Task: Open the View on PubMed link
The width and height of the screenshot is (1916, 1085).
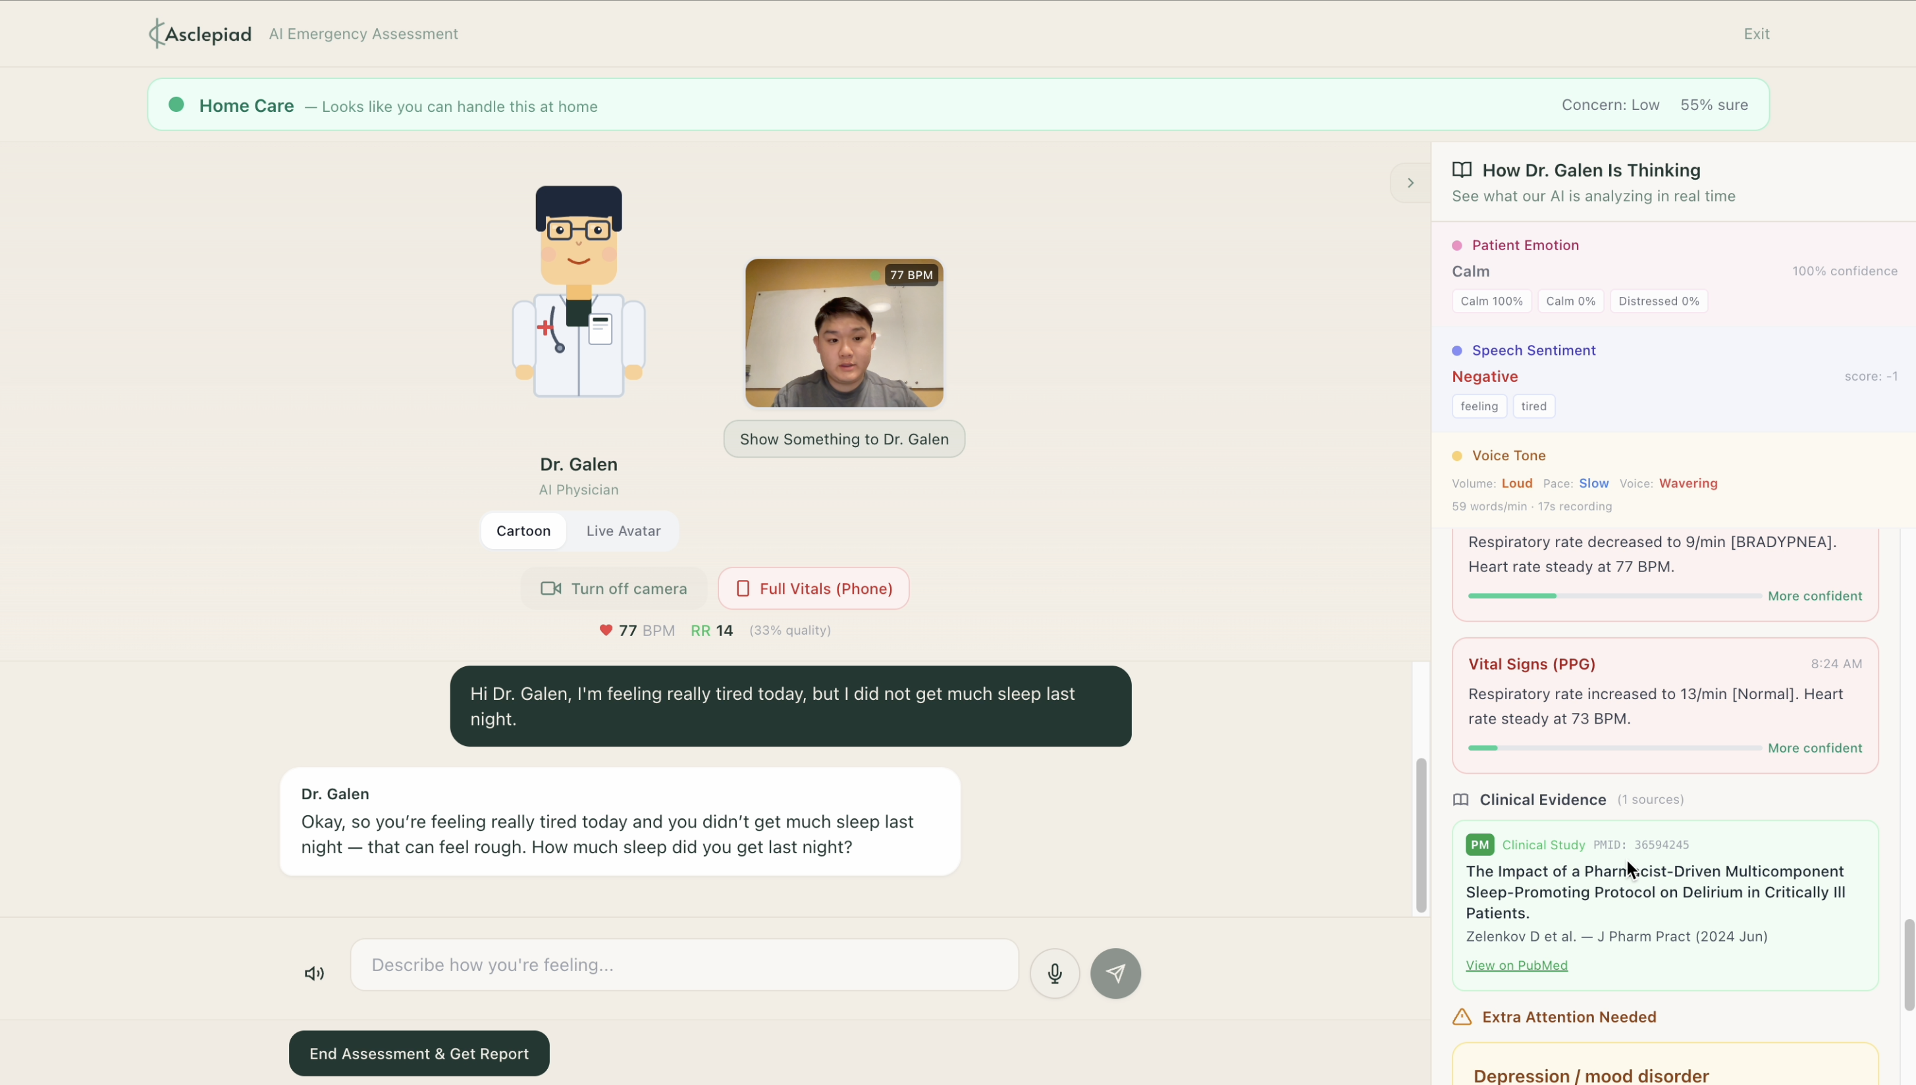Action: (1516, 965)
